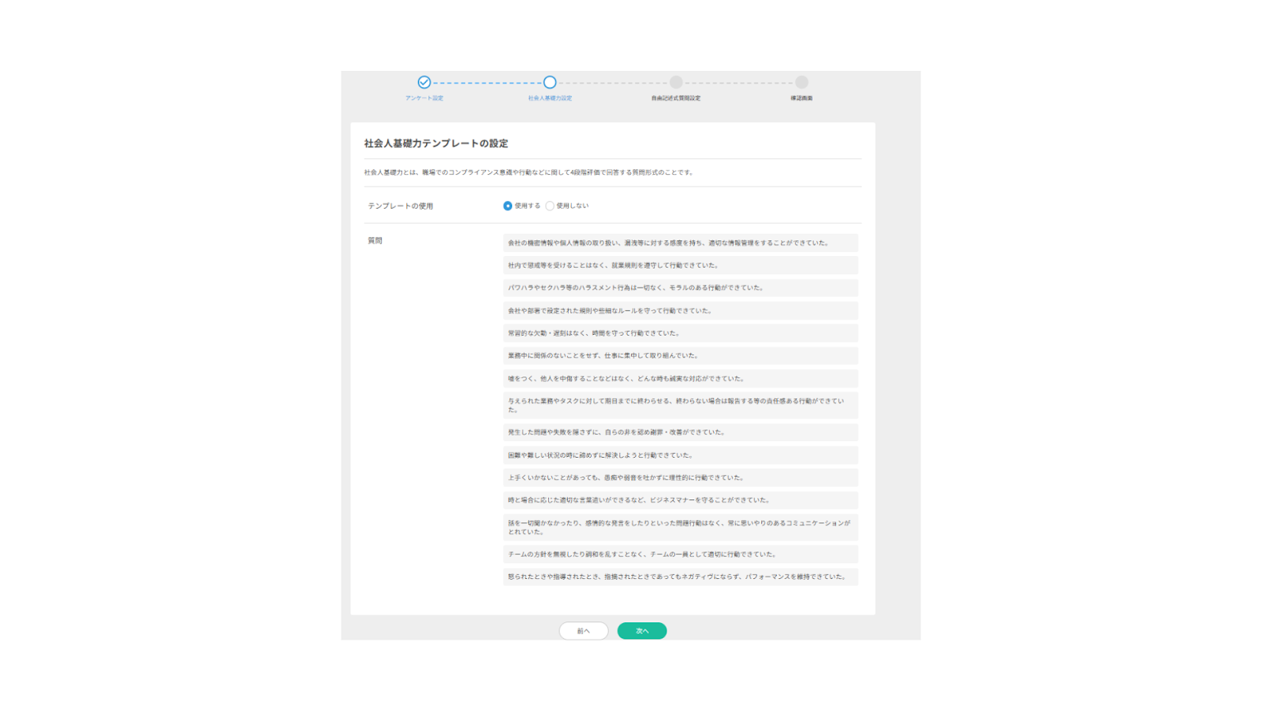The height and width of the screenshot is (709, 1262).
Task: Click the gray 確認画面 step circle
Action: [801, 82]
